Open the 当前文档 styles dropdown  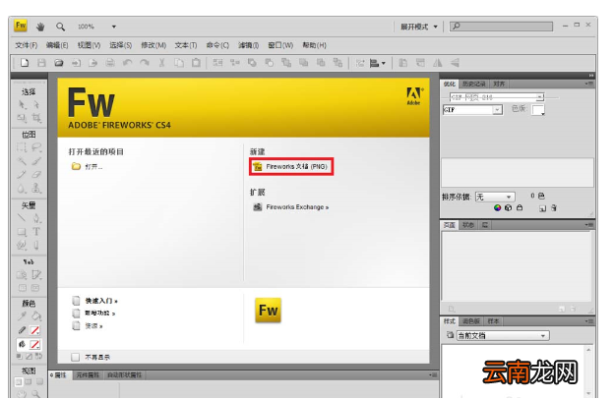coord(503,335)
